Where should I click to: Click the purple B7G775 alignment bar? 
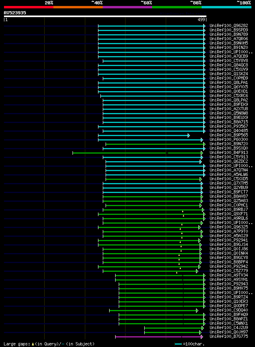pyautogui.click(x=158, y=337)
